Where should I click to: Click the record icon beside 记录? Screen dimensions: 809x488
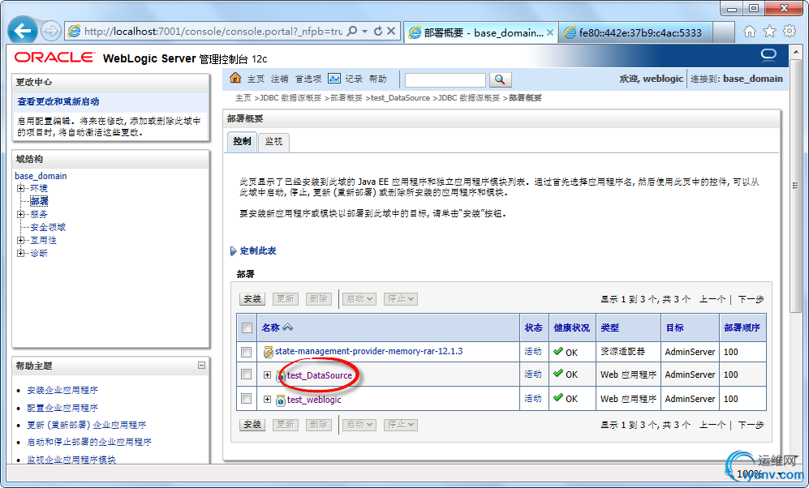(334, 79)
